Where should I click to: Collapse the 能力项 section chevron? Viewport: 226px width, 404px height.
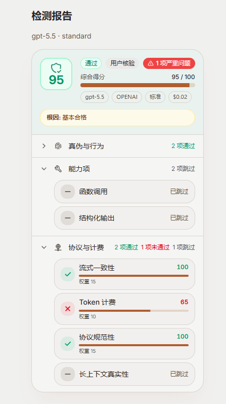point(44,169)
